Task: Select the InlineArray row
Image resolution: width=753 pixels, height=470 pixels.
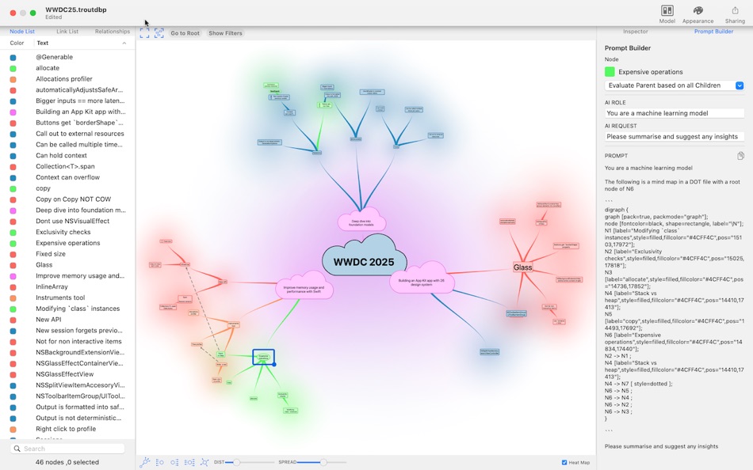Action: click(67, 286)
